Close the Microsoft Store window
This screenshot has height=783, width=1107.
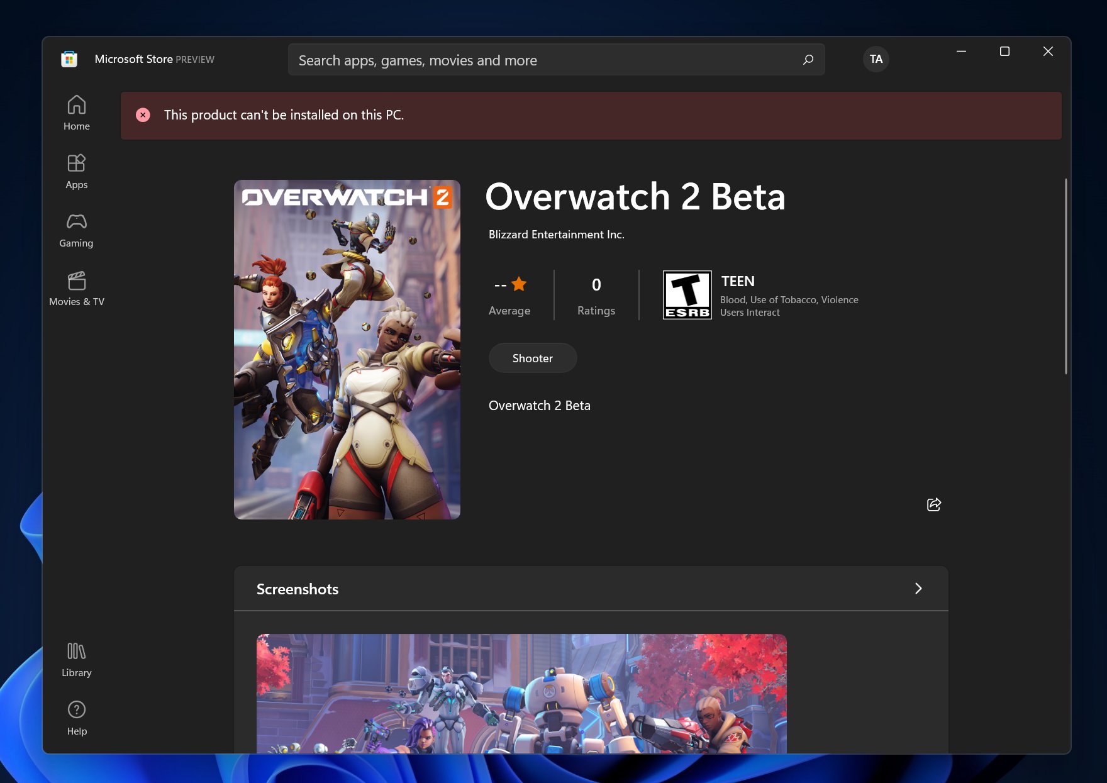tap(1048, 52)
